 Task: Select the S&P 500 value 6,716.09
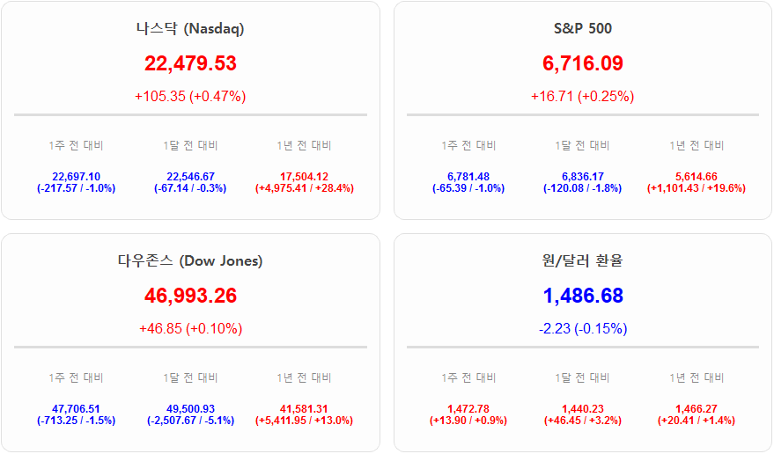582,63
